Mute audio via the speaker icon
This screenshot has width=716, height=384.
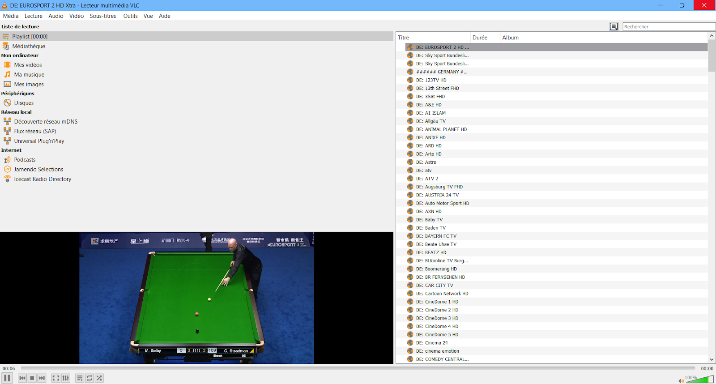point(681,381)
